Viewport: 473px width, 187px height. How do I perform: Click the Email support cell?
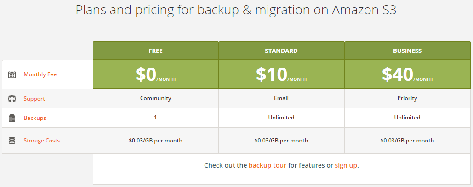click(281, 98)
